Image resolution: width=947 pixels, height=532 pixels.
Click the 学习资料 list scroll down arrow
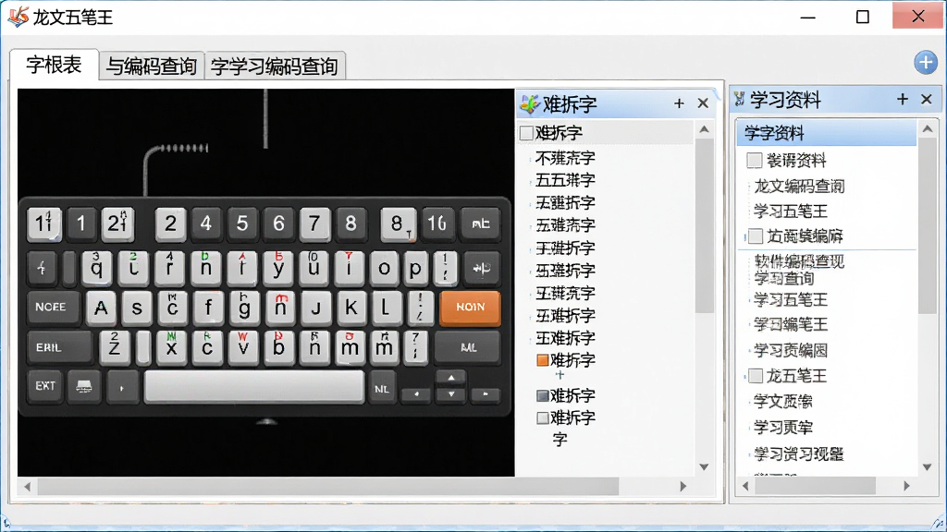pos(928,467)
